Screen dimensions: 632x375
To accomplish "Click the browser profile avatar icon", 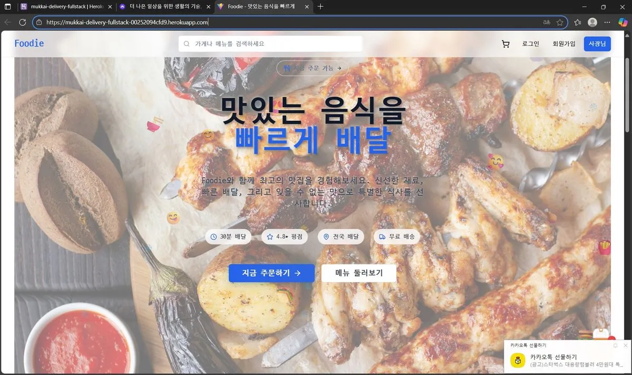I will pos(592,22).
